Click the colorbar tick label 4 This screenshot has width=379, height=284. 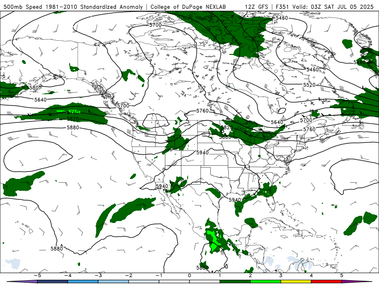click(311, 275)
